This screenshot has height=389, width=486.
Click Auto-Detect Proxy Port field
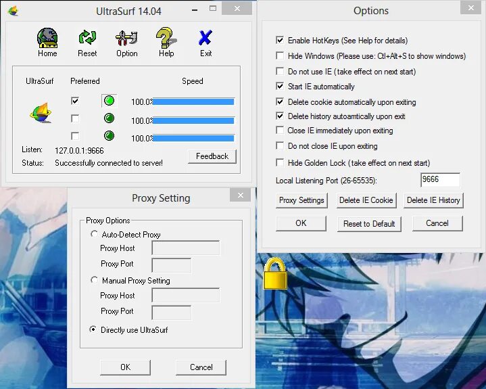(x=172, y=265)
